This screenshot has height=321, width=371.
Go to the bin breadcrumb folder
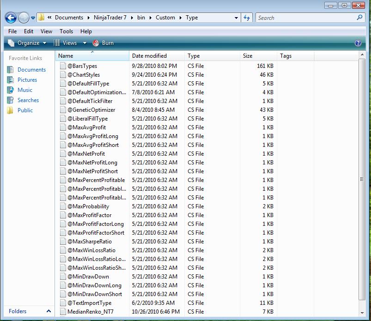click(141, 18)
